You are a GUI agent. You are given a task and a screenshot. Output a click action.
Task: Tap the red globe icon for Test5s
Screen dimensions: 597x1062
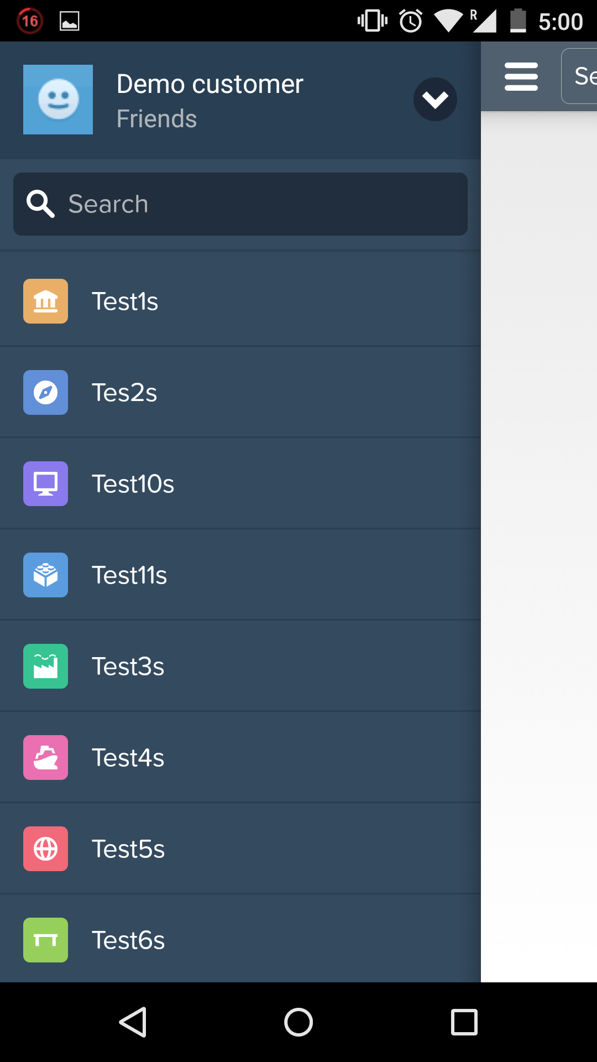tap(45, 849)
